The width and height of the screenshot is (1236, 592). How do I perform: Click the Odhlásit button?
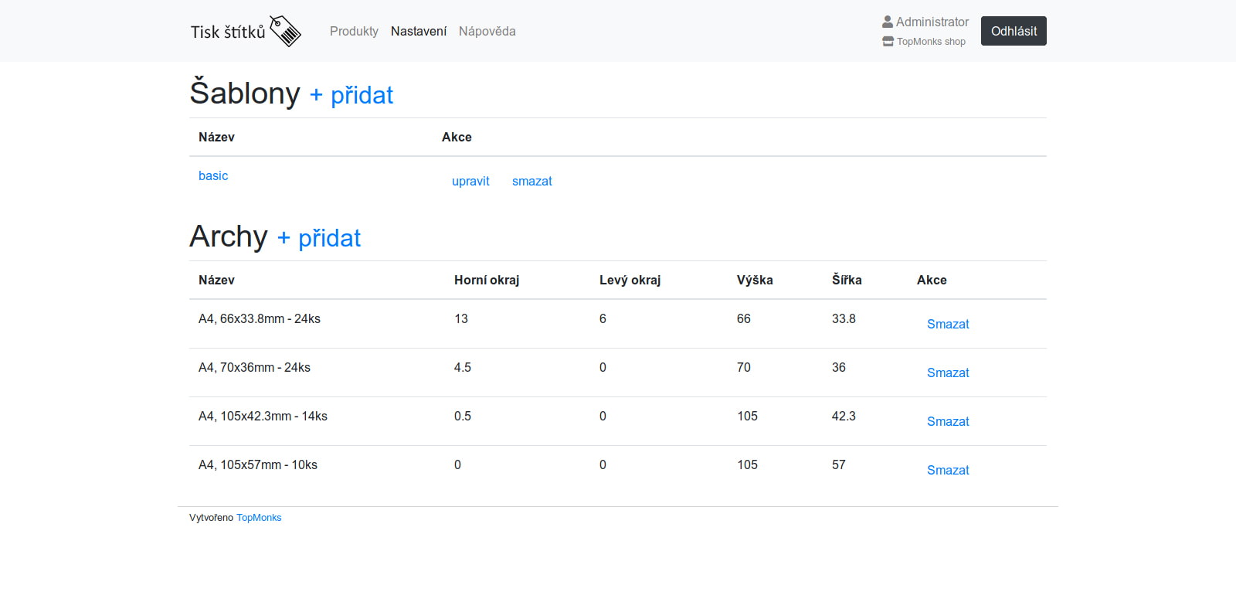coord(1014,31)
